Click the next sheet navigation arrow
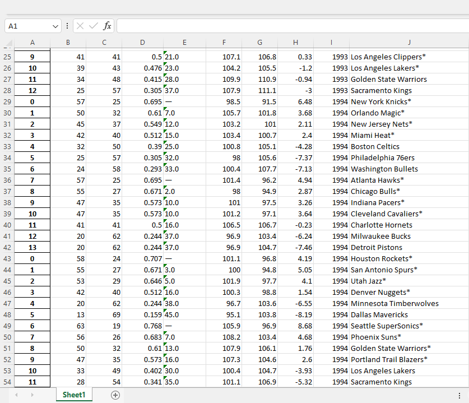469x403 pixels. pos(32,395)
